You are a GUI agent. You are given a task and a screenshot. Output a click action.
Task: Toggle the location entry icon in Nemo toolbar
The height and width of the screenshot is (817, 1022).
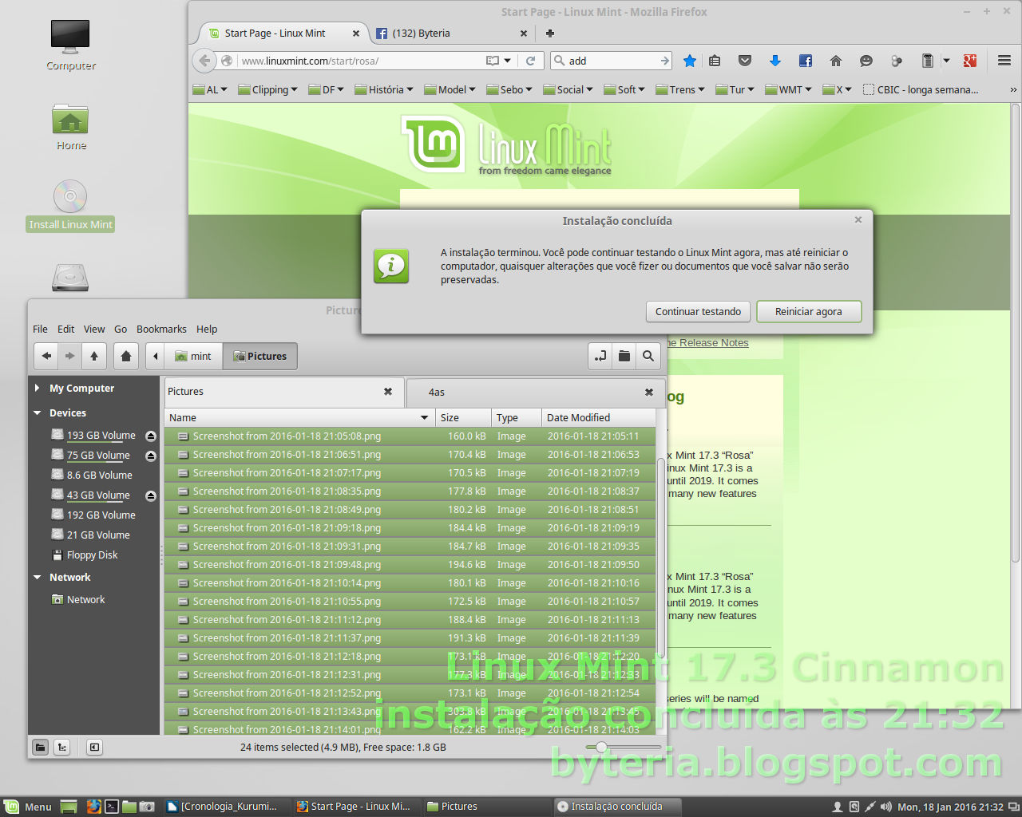click(600, 356)
